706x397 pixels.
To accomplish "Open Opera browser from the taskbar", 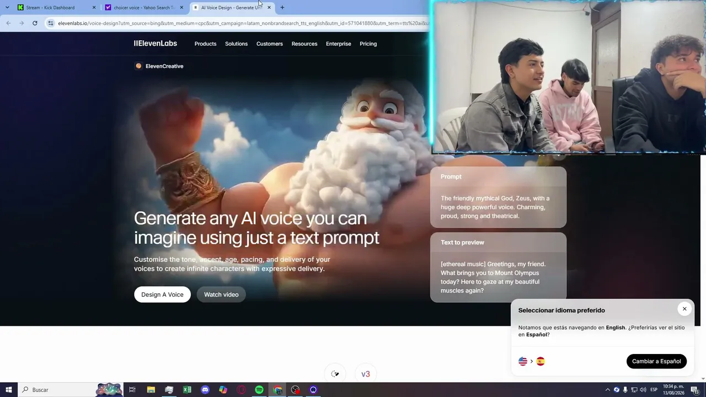I will click(x=241, y=390).
